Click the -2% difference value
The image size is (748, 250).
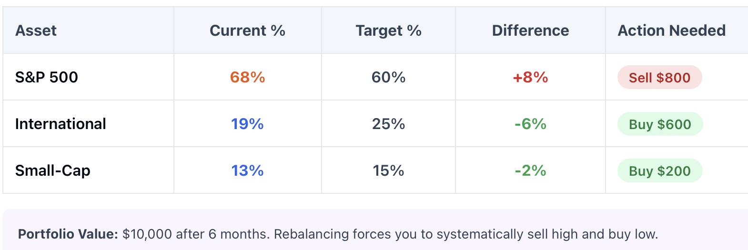click(530, 170)
